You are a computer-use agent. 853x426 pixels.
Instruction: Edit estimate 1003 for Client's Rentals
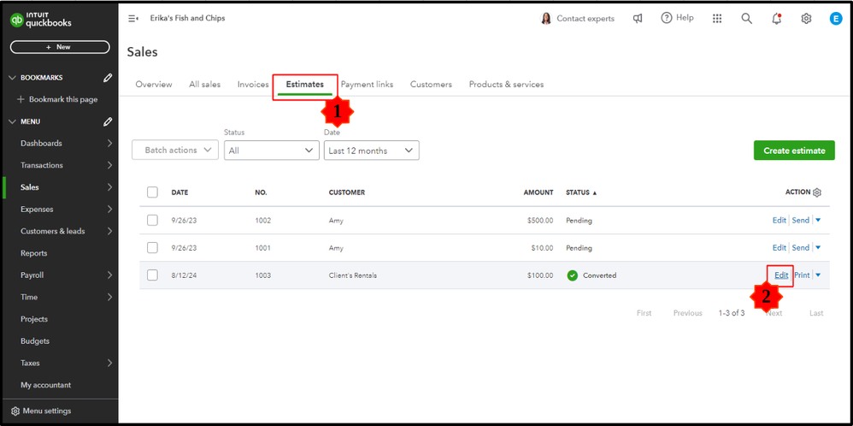click(781, 275)
